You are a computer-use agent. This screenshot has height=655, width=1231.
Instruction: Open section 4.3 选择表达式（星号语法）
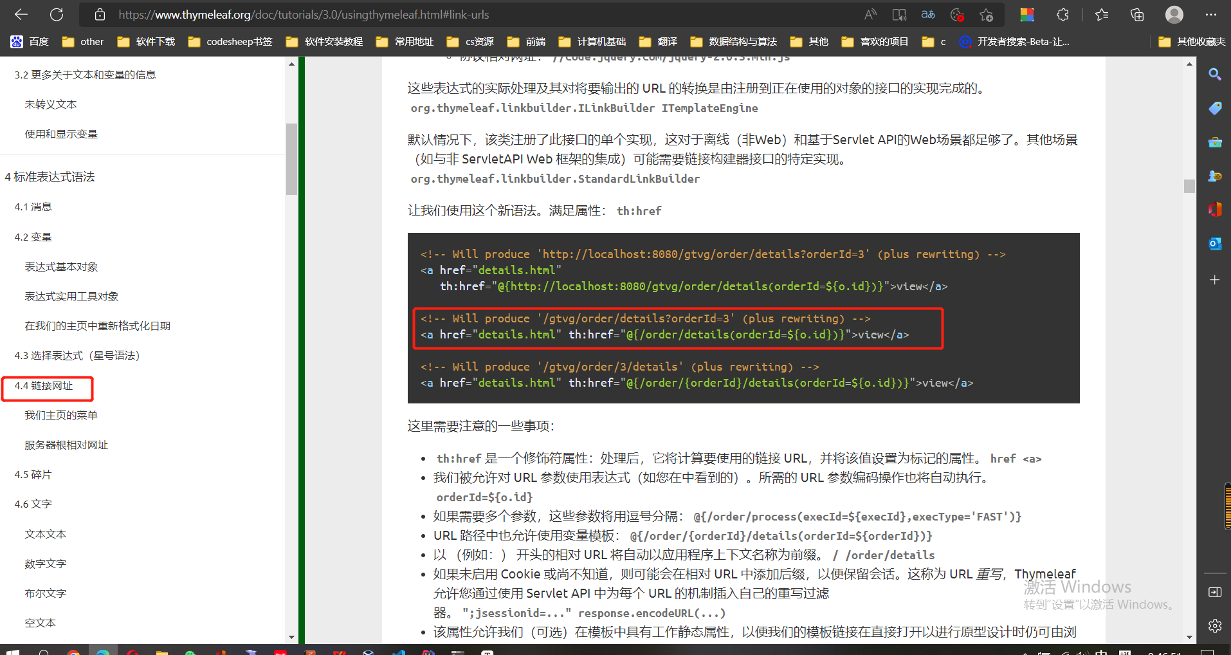pyautogui.click(x=77, y=356)
